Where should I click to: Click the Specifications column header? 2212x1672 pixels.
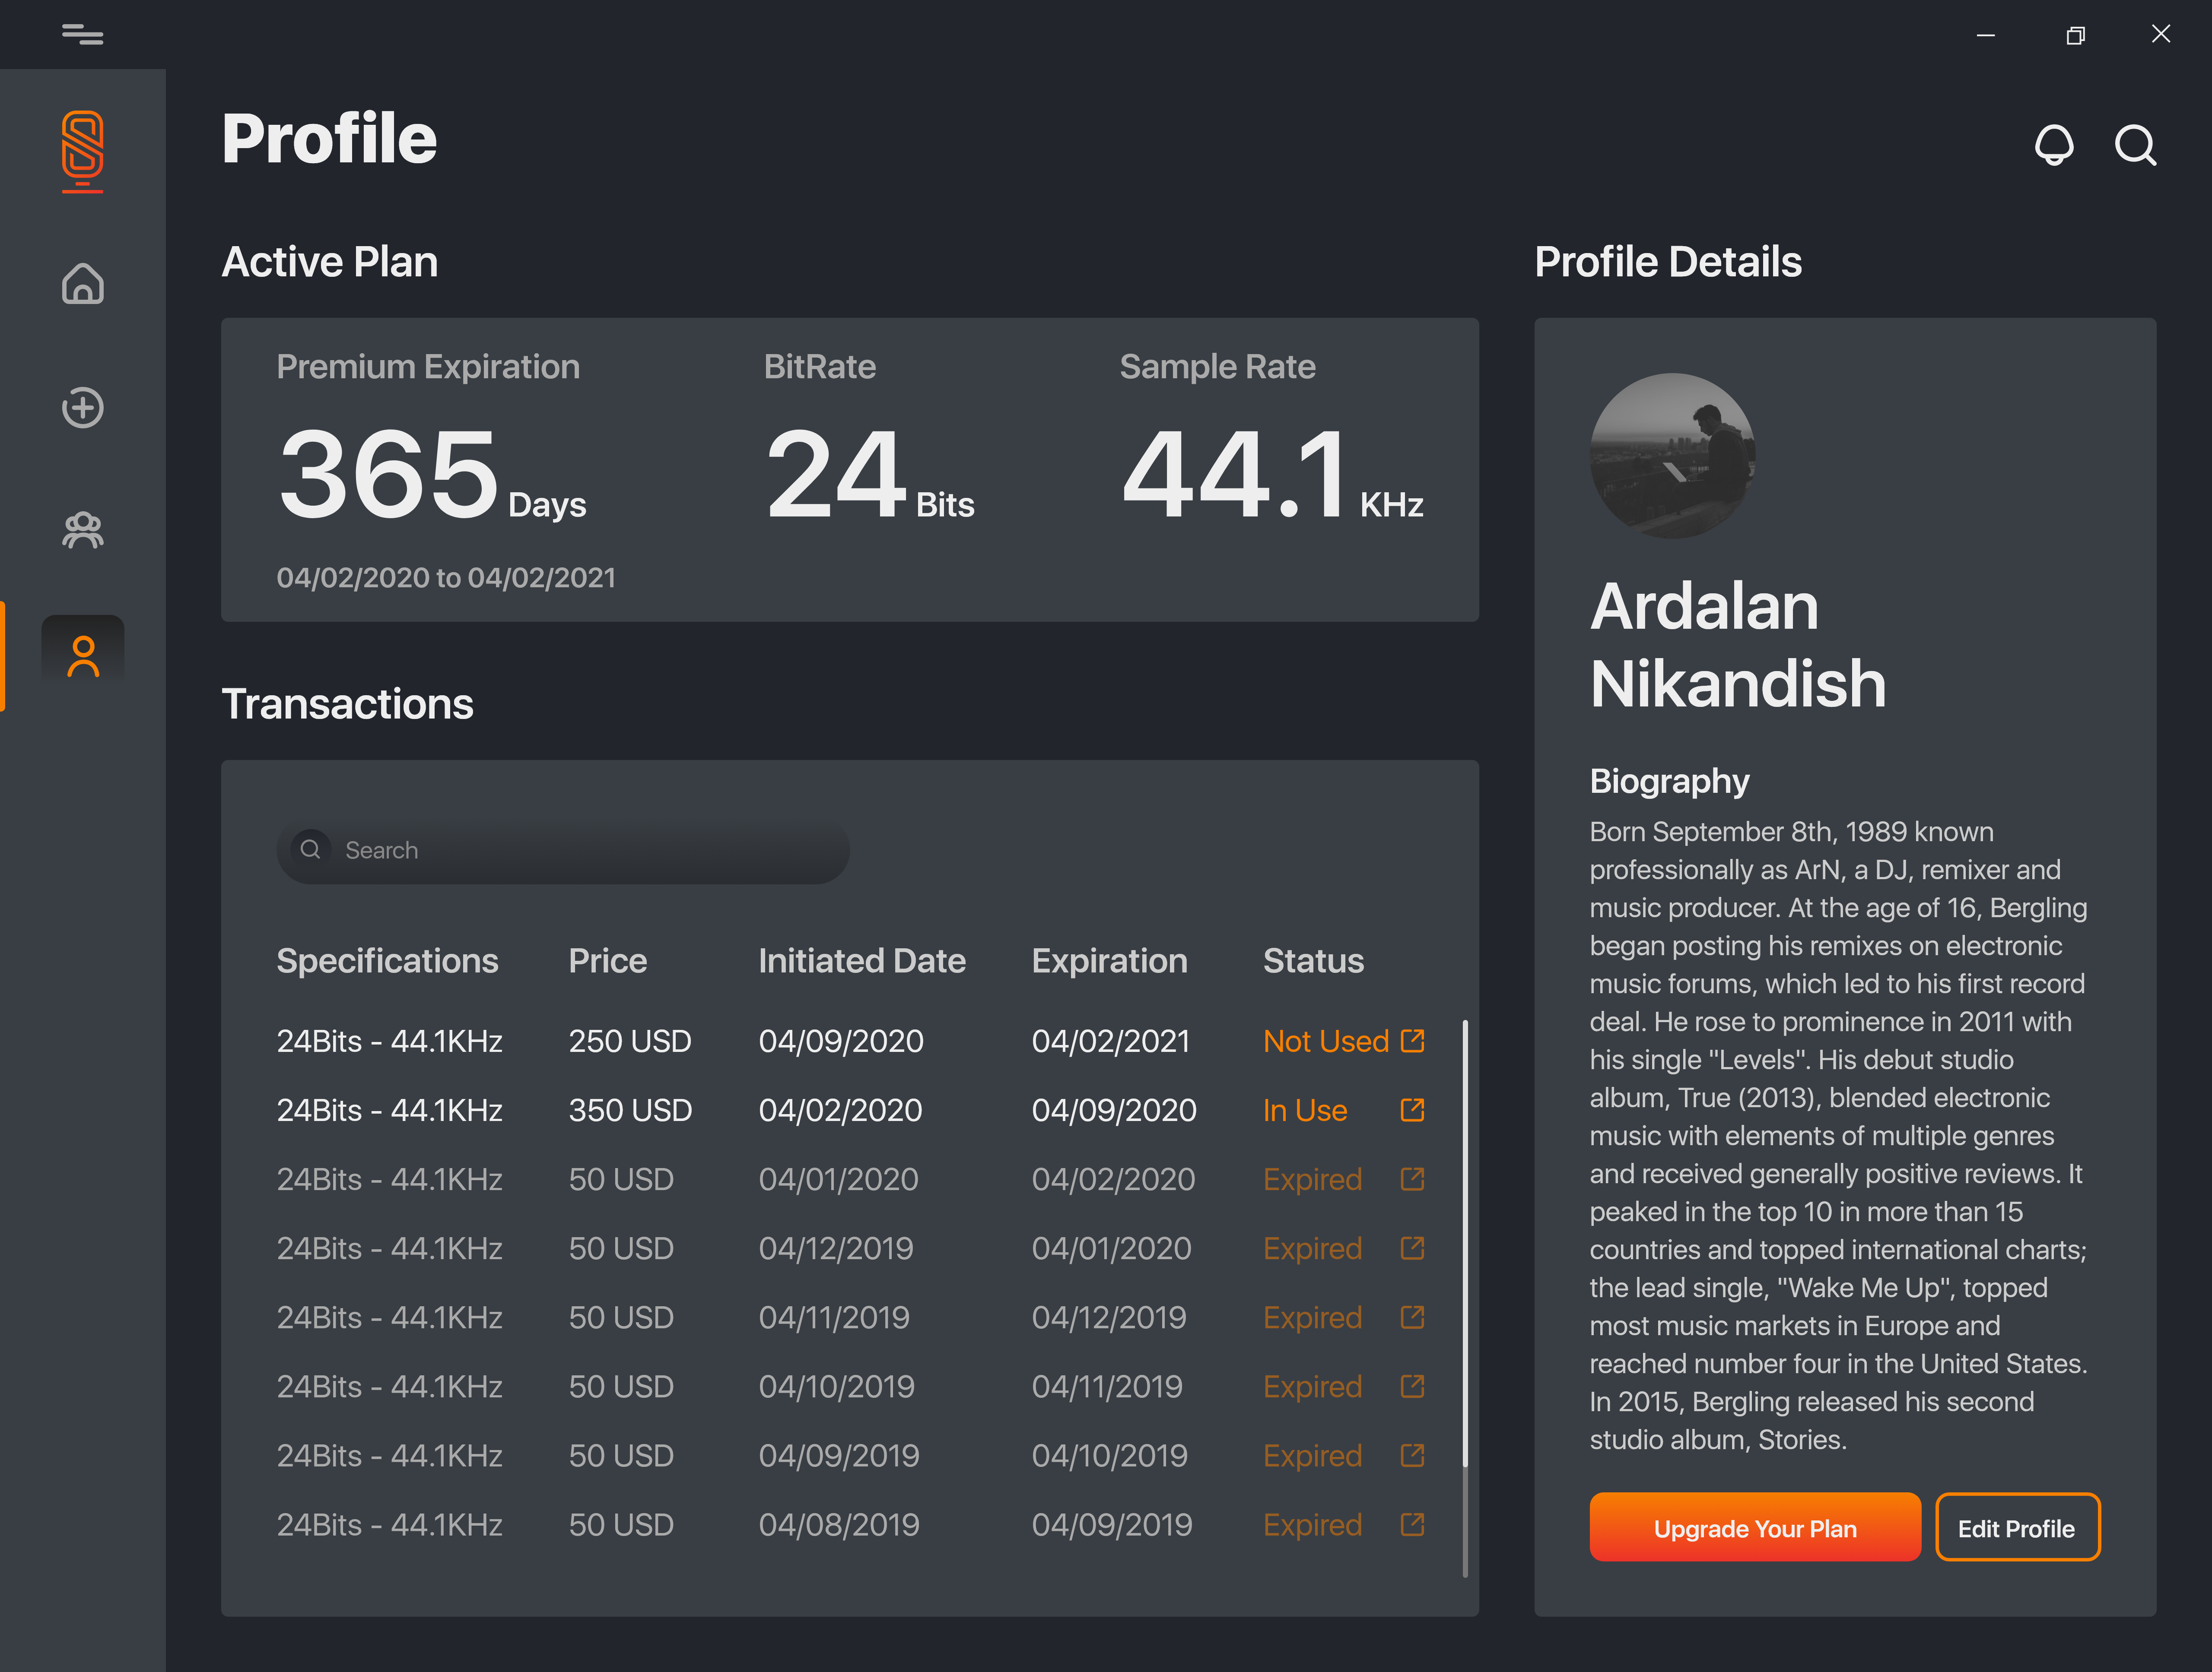pos(387,960)
